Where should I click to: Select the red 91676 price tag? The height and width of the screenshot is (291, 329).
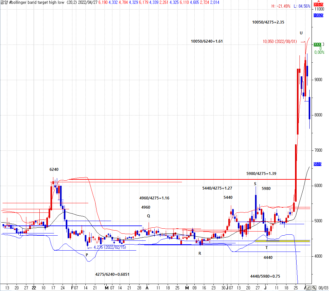(319, 4)
